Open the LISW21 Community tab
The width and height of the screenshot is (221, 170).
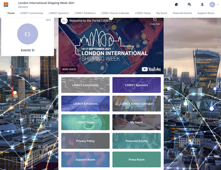[x=32, y=13]
